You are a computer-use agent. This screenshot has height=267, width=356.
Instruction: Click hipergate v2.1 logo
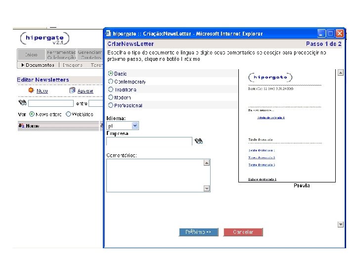(44, 39)
